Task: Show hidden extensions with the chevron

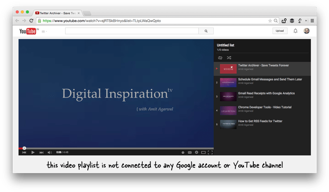Action: click(306, 20)
